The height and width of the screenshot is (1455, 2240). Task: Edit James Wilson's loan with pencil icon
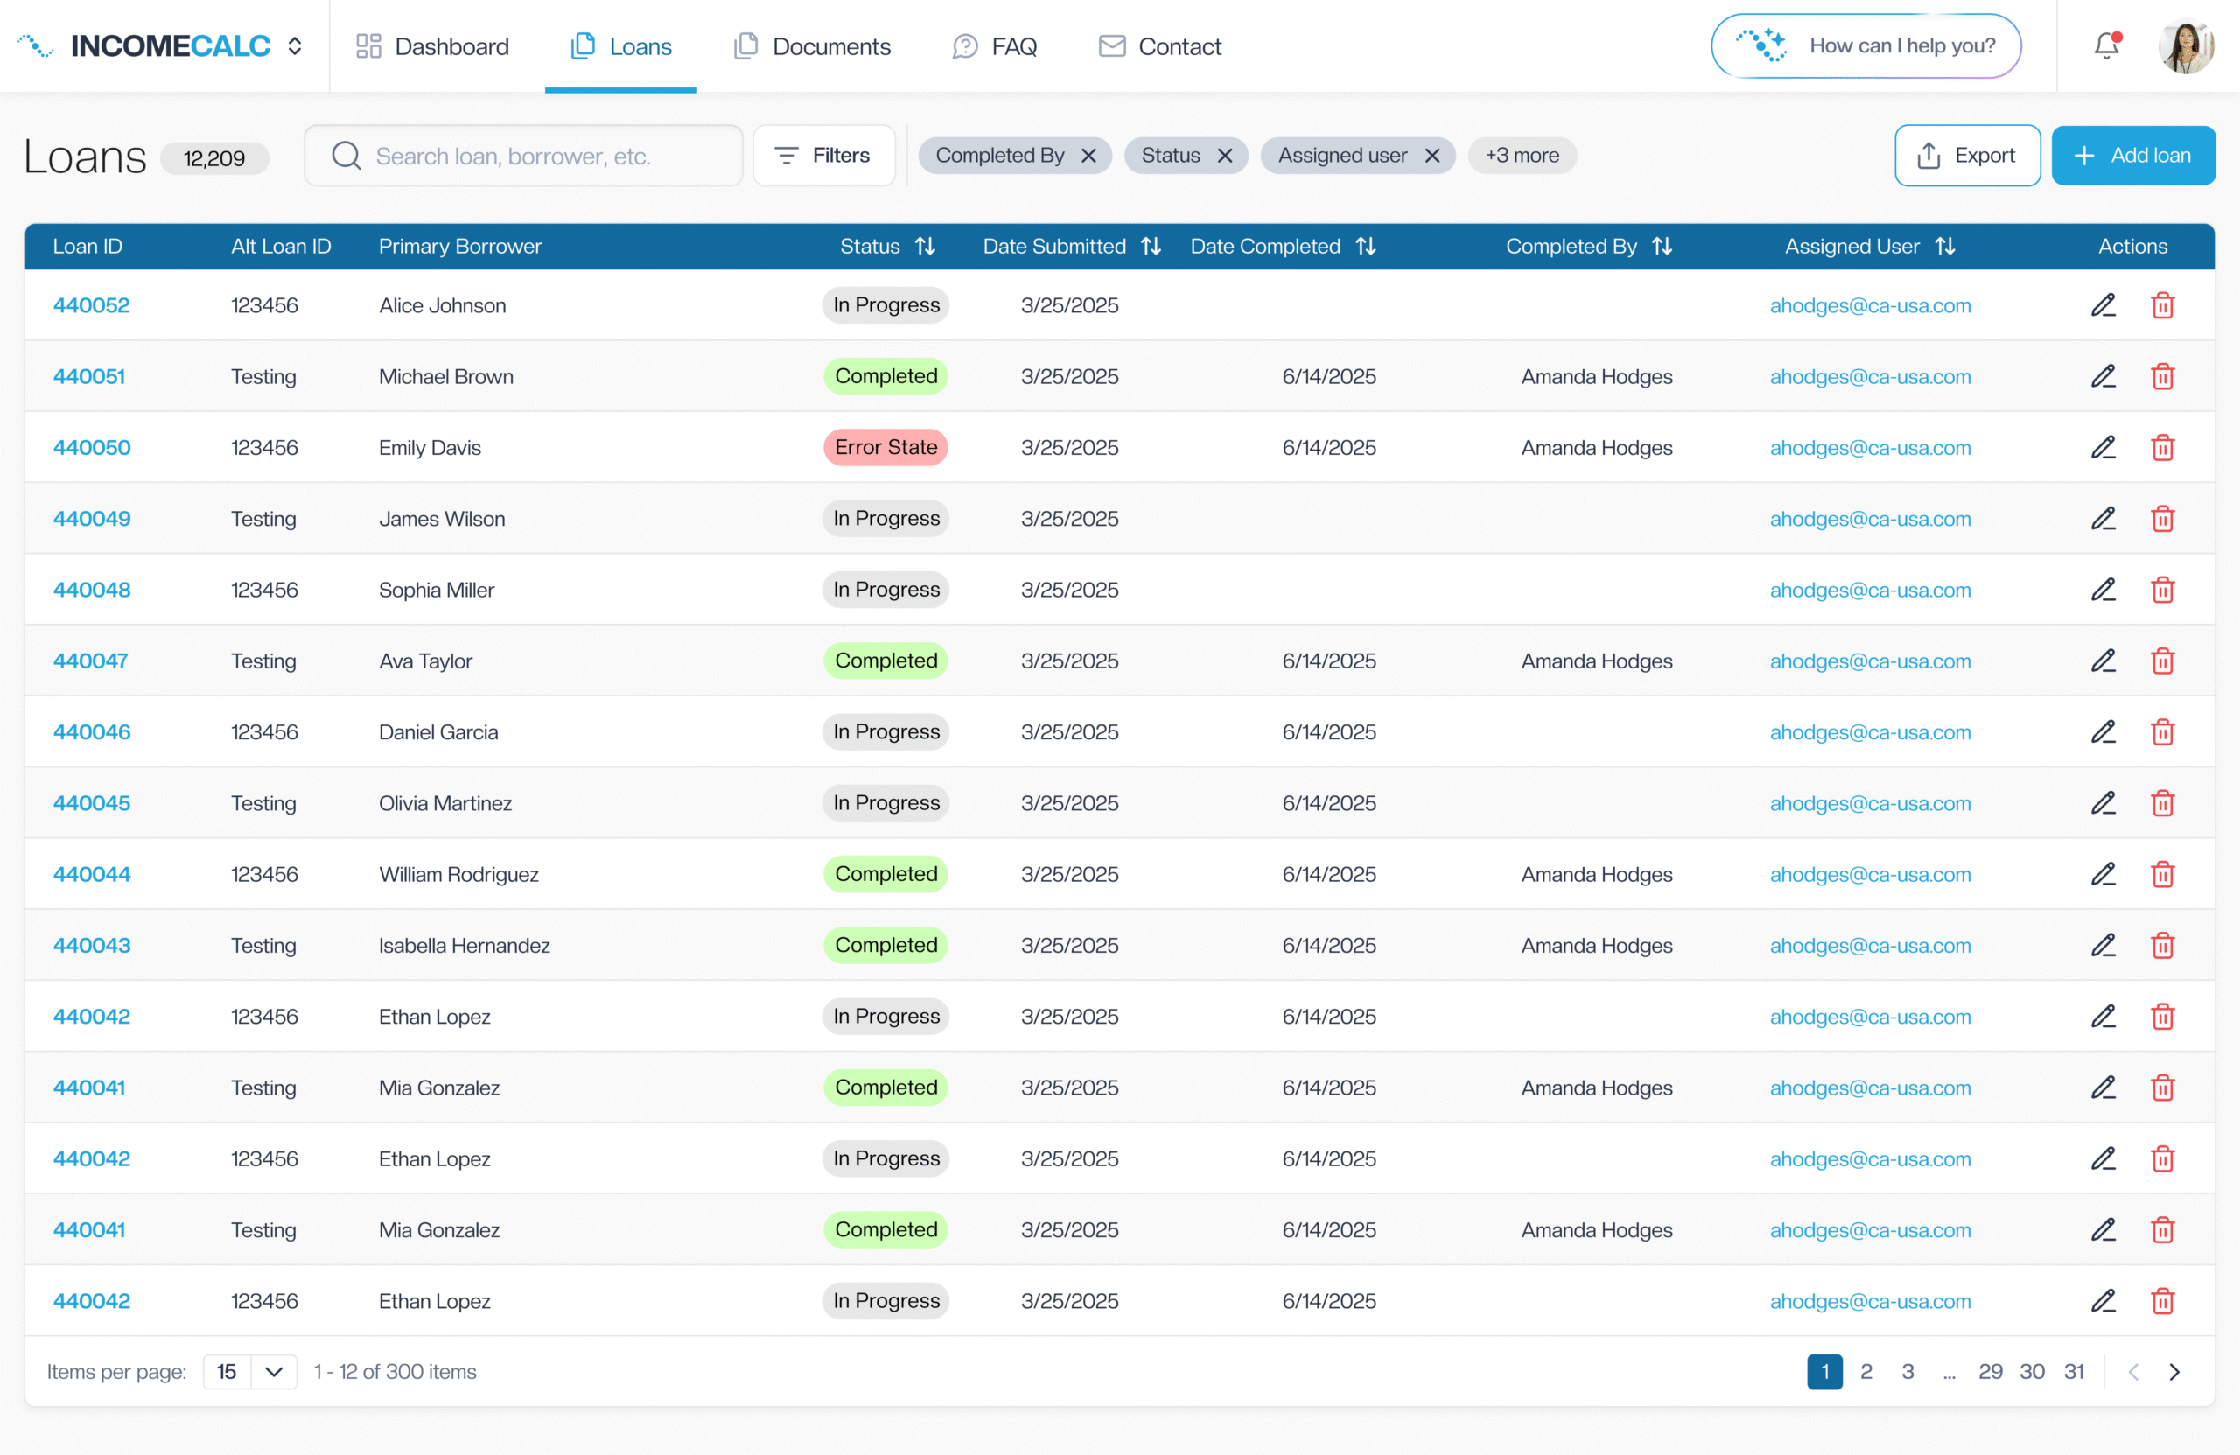[x=2103, y=519]
